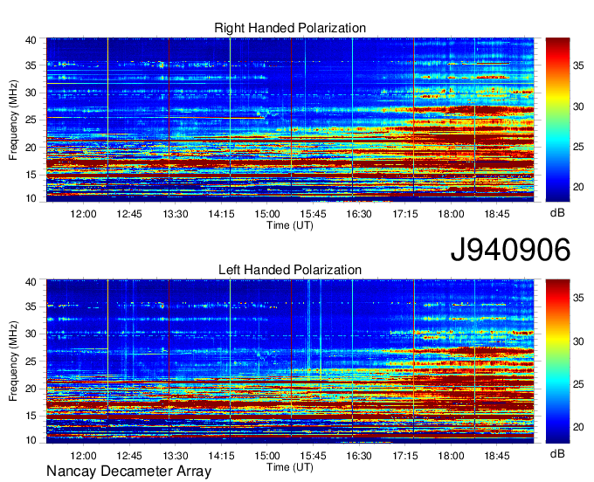
Task: Click the Left Handed Polarization title
Action: click(x=290, y=270)
